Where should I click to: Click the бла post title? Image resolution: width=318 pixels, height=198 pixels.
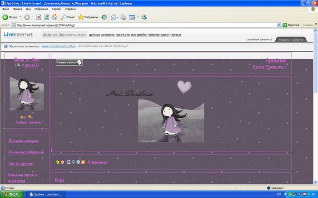click(x=59, y=180)
